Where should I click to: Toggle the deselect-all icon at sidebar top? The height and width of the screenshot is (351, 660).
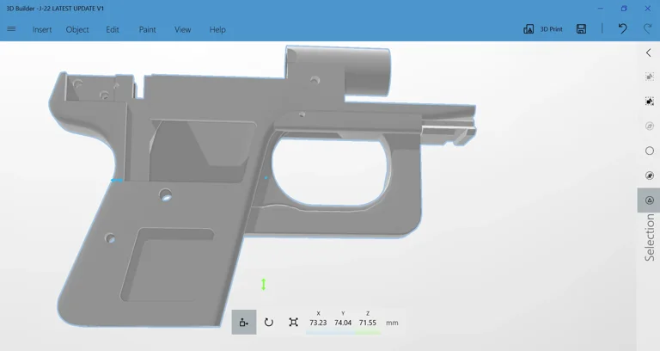[x=650, y=77]
